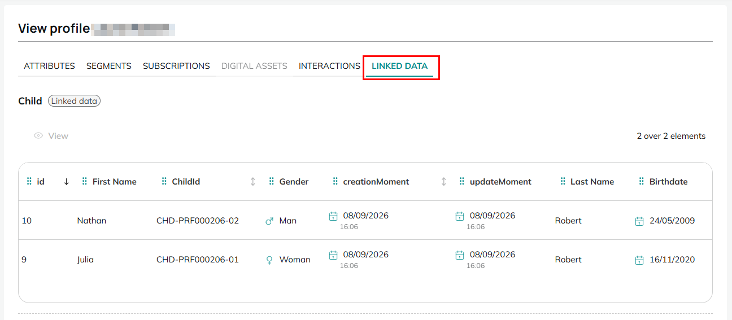The height and width of the screenshot is (320, 732).
Task: Click the View button with eye icon
Action: coord(51,136)
